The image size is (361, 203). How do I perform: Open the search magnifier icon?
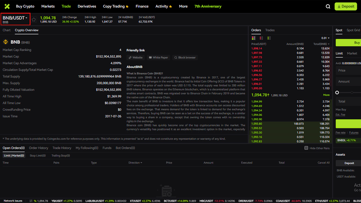[x=328, y=6]
